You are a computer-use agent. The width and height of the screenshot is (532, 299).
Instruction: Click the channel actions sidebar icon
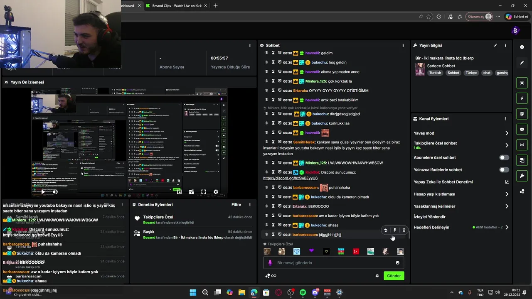[522, 160]
